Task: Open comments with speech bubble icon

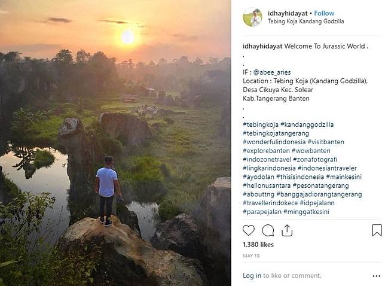Action: (x=268, y=230)
